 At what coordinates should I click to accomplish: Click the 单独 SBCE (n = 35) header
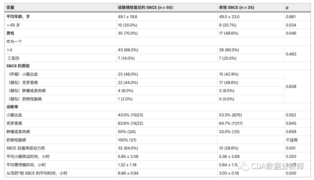[236, 8]
